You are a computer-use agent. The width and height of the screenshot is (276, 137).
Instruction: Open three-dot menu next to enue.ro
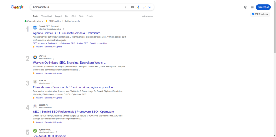click(52, 83)
